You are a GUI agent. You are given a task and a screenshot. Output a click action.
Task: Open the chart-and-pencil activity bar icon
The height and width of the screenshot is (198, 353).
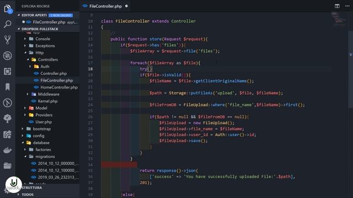(7, 134)
